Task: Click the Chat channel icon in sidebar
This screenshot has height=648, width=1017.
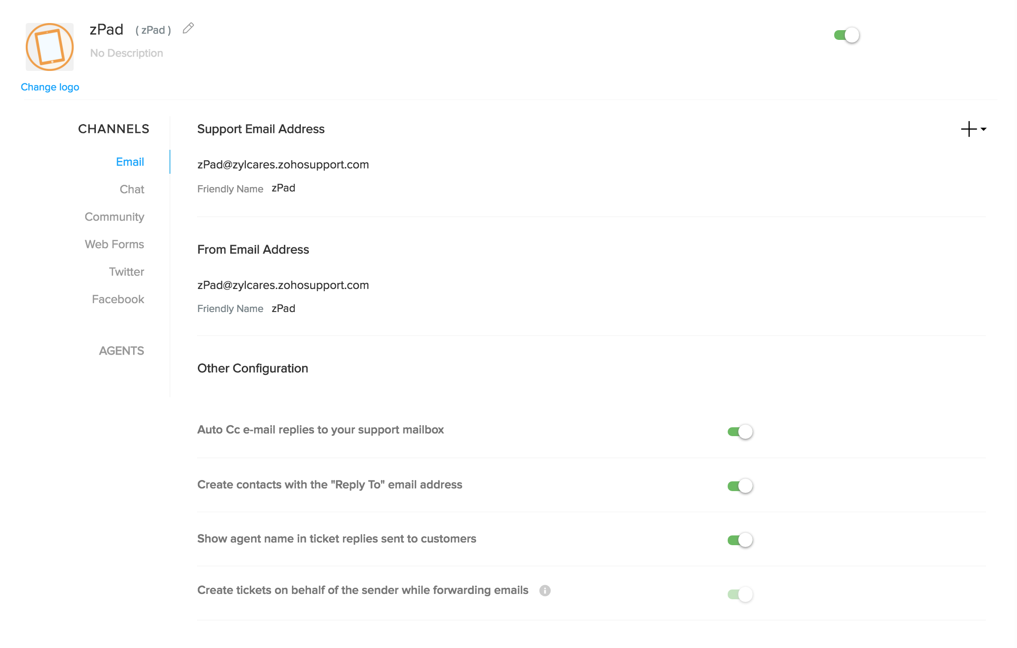Action: [x=132, y=189]
